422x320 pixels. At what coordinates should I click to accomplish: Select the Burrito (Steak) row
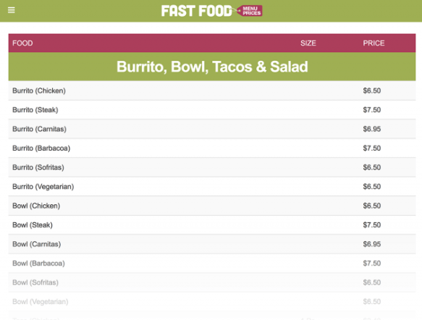(x=212, y=110)
